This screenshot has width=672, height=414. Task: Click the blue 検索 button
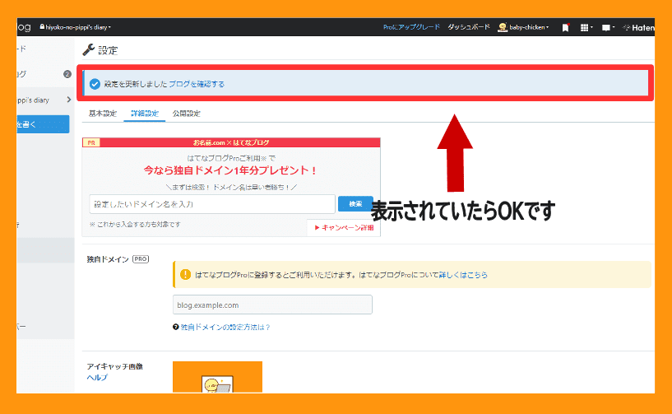(355, 204)
